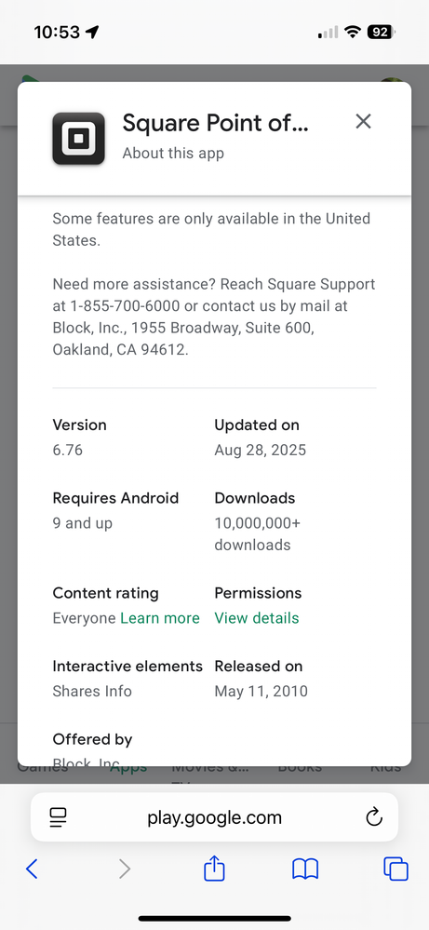This screenshot has height=930, width=429.
Task: Tap the Version 6.76 entry
Action: [79, 438]
